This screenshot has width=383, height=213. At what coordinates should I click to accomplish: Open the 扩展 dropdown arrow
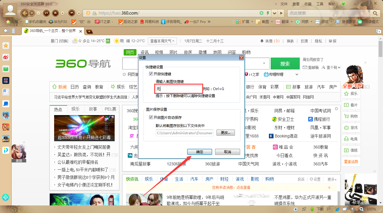click(252, 22)
